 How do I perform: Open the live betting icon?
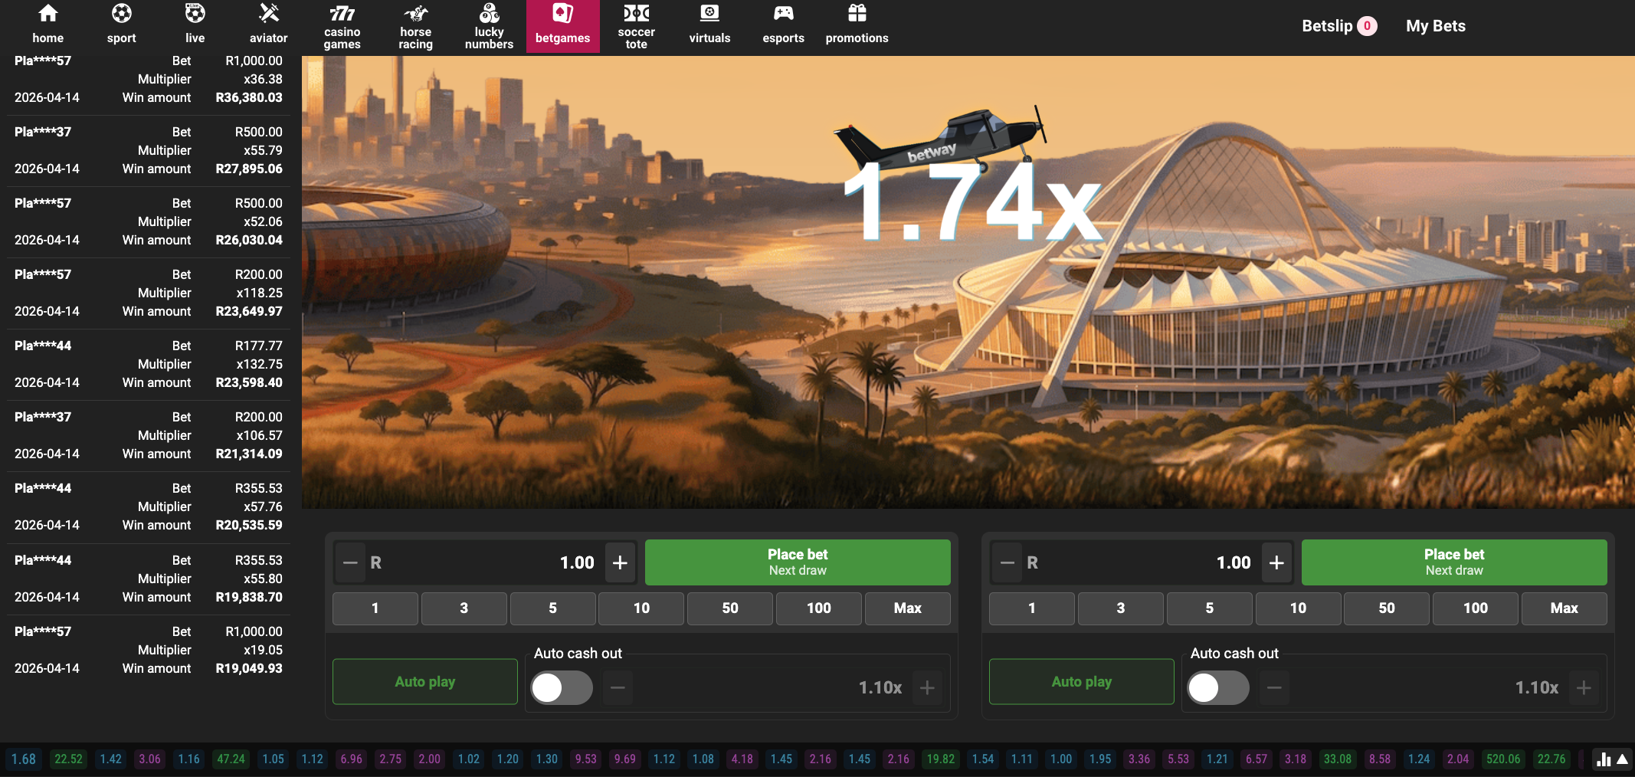coord(195,14)
